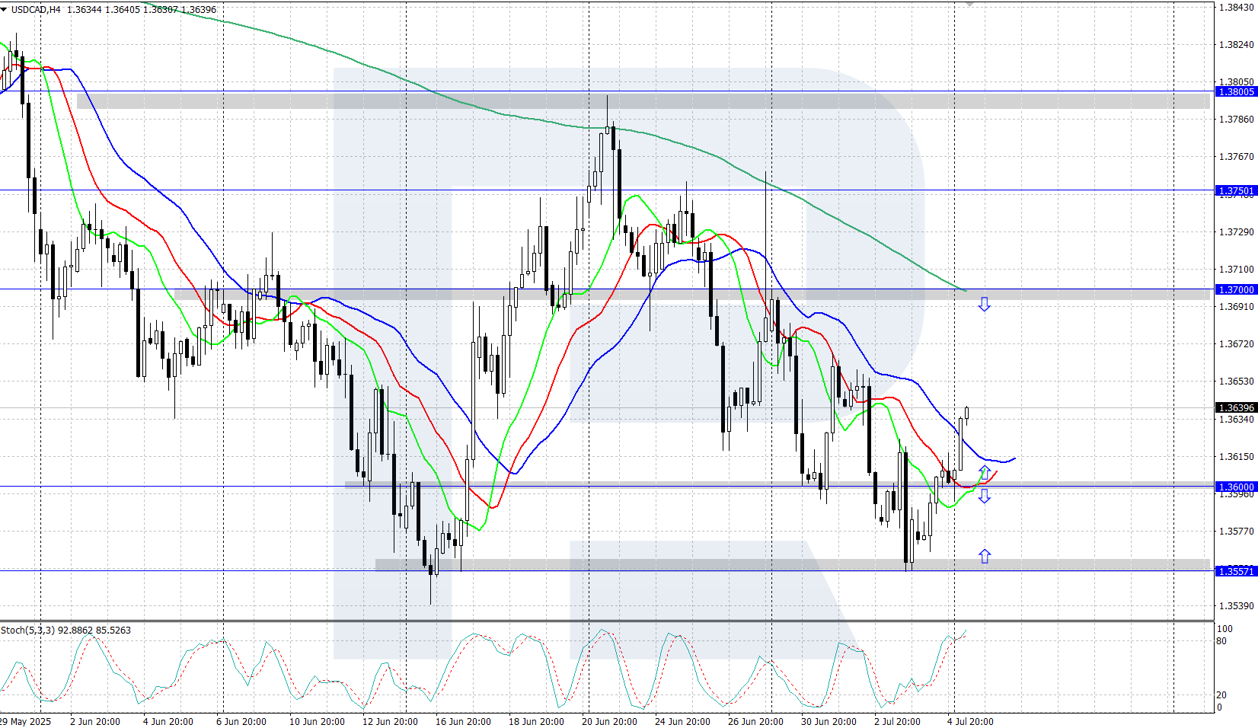Click the grey resistance zone at 1.38005
1258x728 pixels.
pos(643,100)
